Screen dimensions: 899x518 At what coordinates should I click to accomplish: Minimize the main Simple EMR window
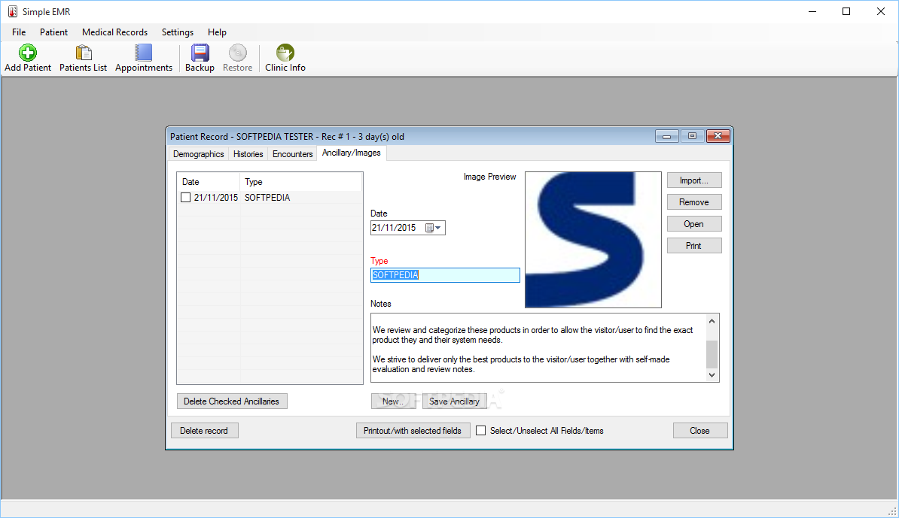coord(812,11)
